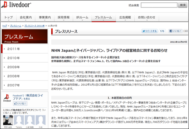Follow the プレスリリース 2011年 breadcrumb link
Image resolution: width=189 pixels, height=129 pixels.
(x=34, y=26)
